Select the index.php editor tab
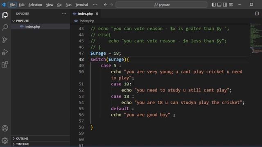 click(x=86, y=13)
